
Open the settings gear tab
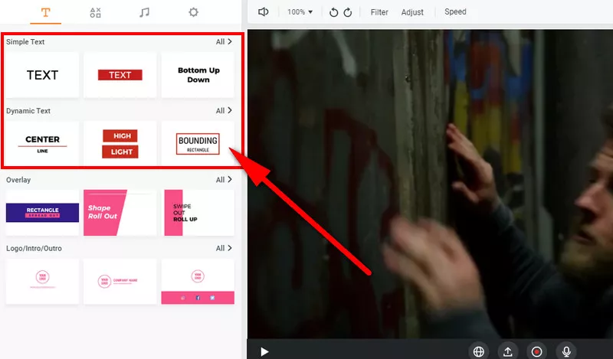point(193,12)
